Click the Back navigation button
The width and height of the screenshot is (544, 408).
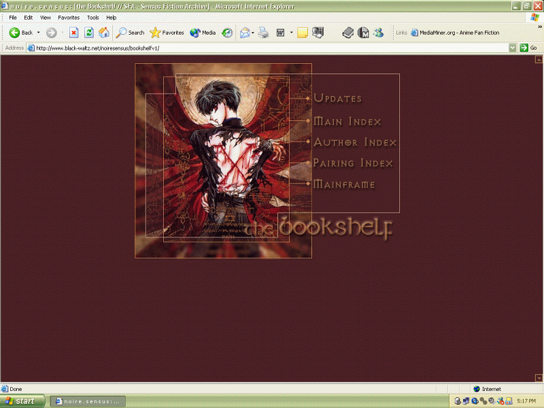click(20, 32)
